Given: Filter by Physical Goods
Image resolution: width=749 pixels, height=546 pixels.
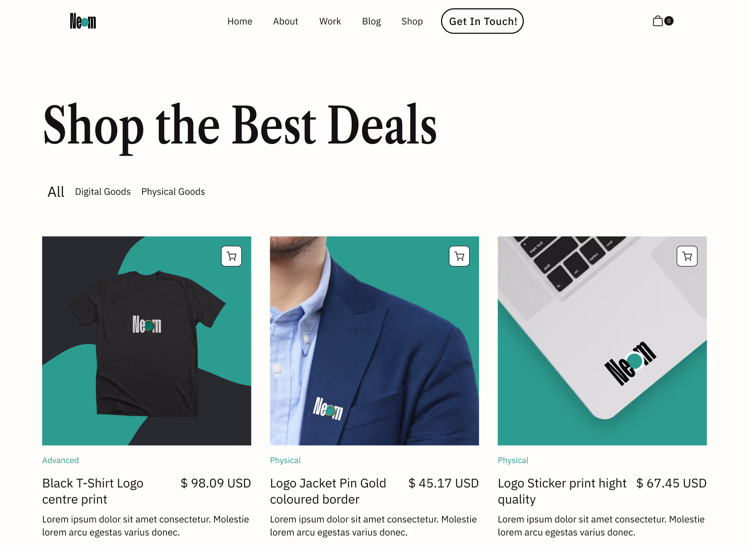Looking at the screenshot, I should coord(173,192).
